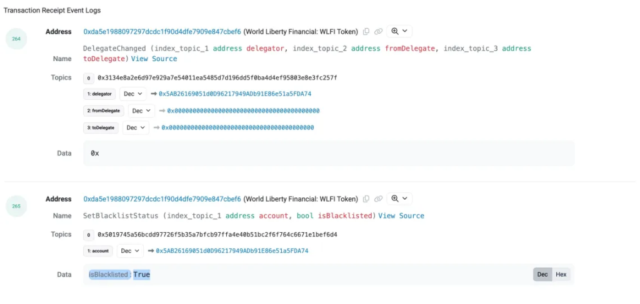Open the account address link in log 265

(x=232, y=251)
